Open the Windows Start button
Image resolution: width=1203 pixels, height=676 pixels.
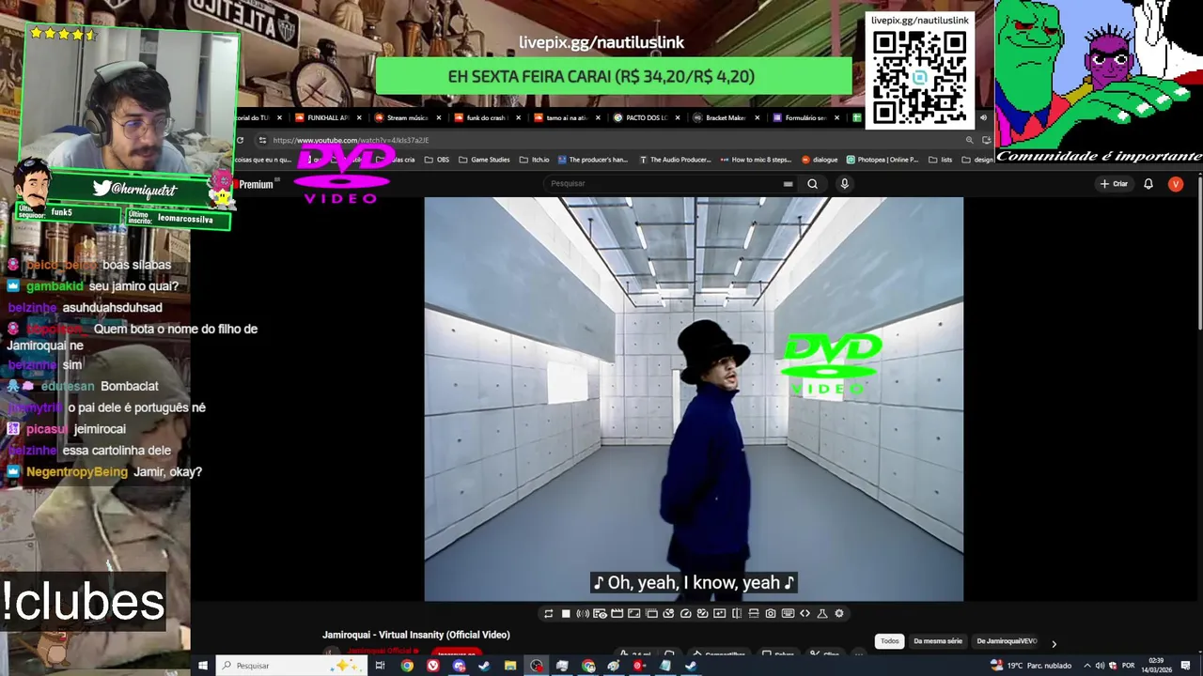coord(202,666)
